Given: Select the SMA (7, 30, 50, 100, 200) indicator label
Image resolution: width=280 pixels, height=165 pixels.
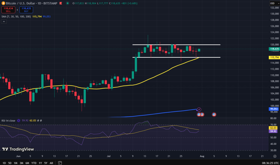Looking at the screenshot, I should (16, 17).
